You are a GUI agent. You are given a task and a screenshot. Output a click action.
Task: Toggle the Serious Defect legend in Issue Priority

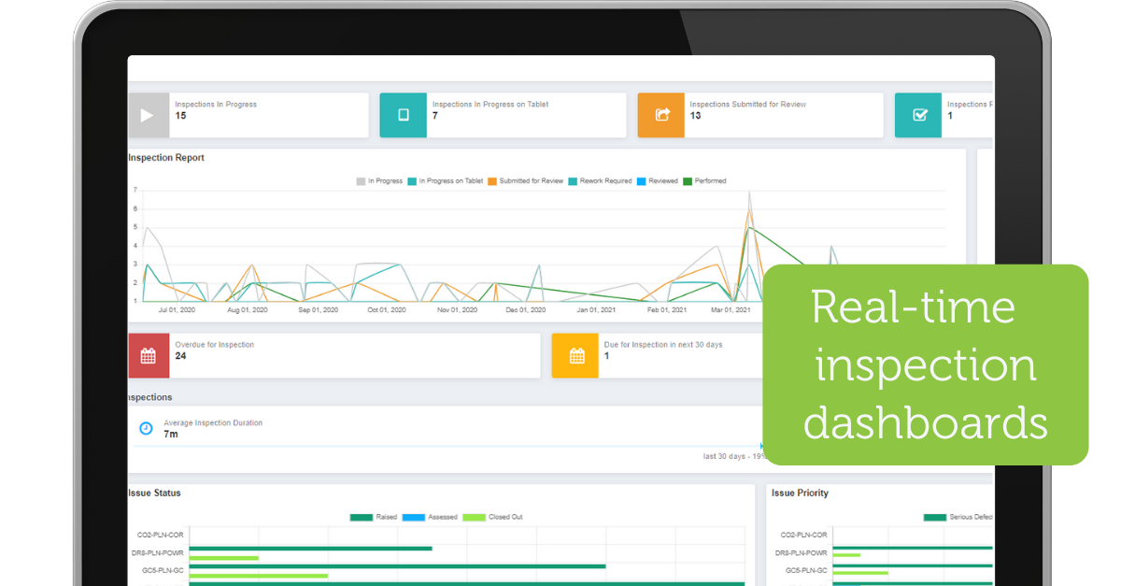coord(958,517)
